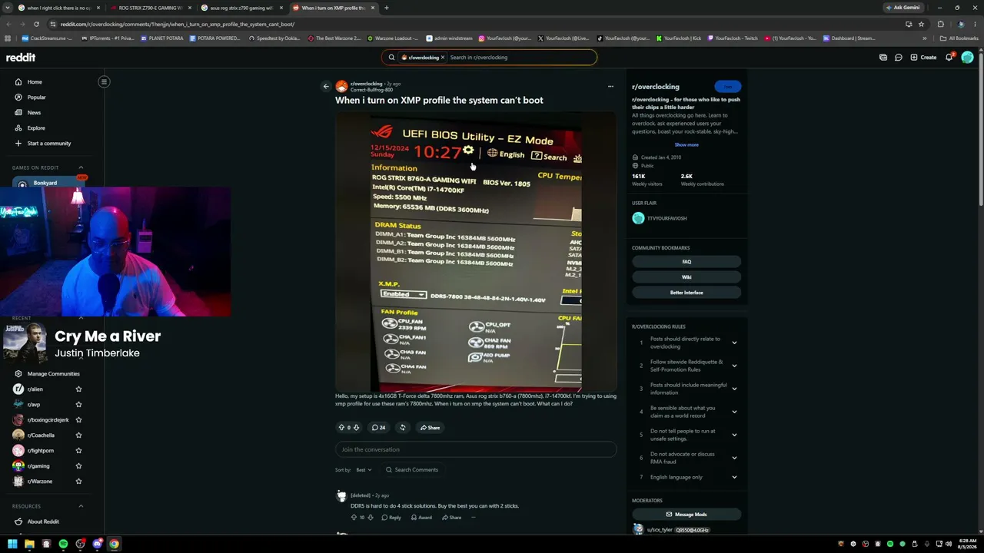Image resolution: width=984 pixels, height=553 pixels.
Task: Favorite r/bozoxcirclejerk with its star
Action: 78,420
